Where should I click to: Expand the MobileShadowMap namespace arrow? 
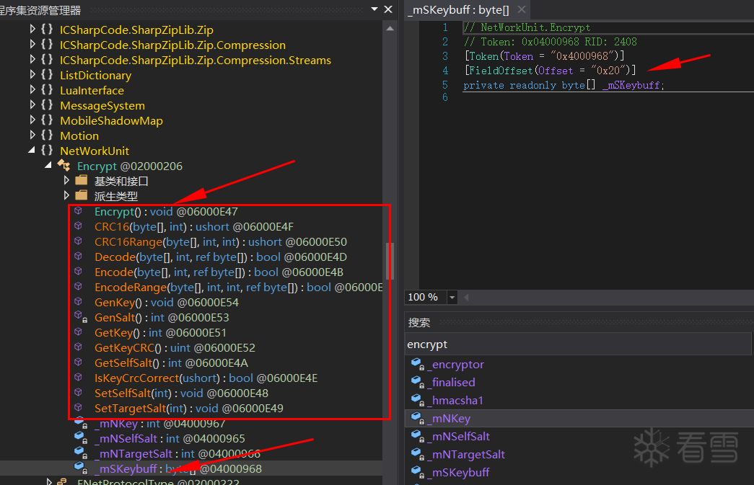click(32, 120)
